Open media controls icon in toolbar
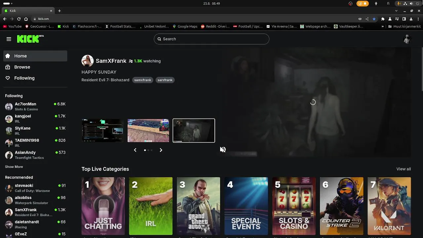 [x=397, y=19]
